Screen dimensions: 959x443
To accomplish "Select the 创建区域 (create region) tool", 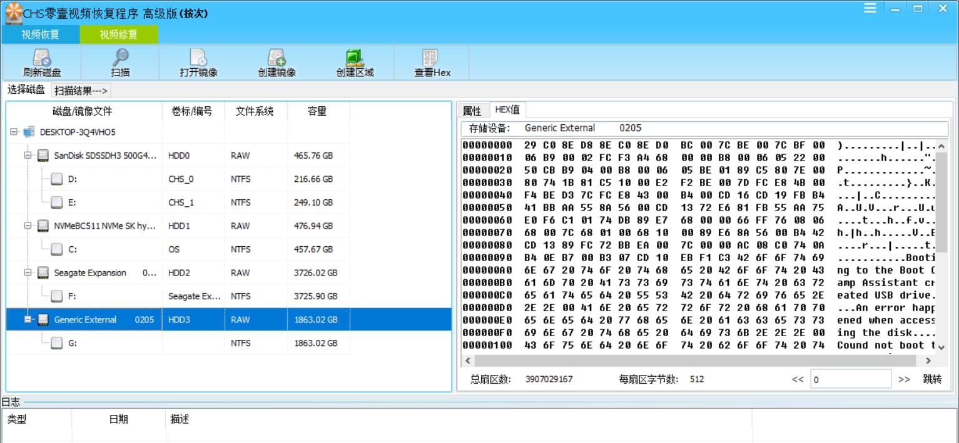I will 353,62.
